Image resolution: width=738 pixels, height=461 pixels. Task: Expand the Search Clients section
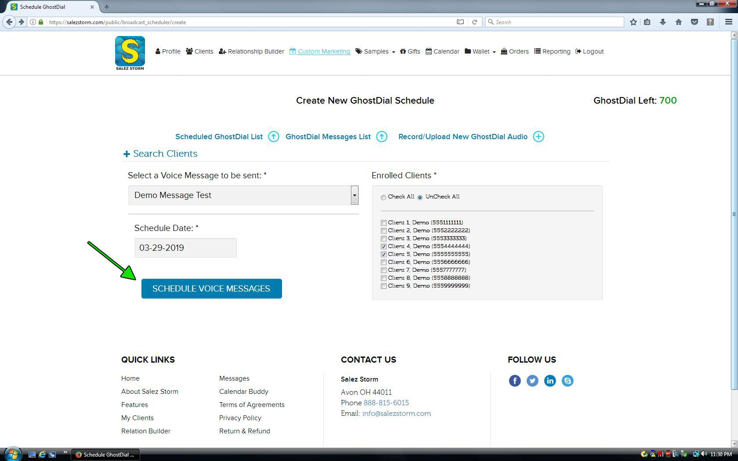click(x=161, y=154)
